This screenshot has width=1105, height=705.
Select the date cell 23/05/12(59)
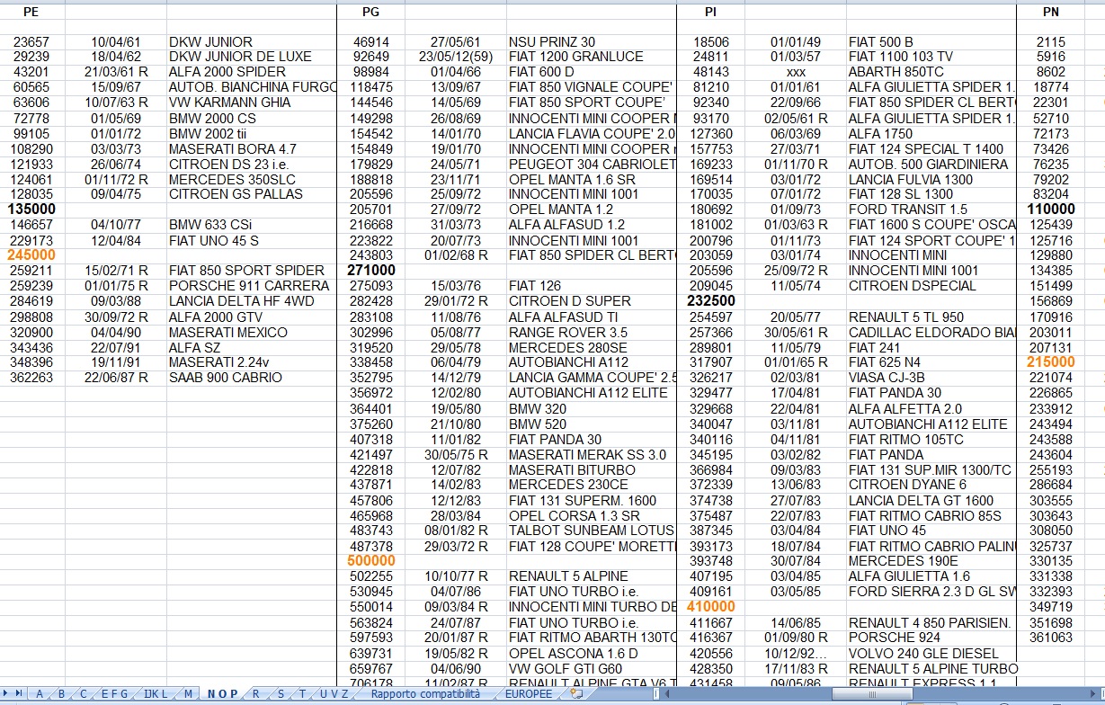tap(456, 57)
